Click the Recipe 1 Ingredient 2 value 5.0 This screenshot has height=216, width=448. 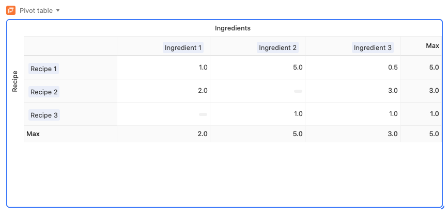tap(298, 68)
